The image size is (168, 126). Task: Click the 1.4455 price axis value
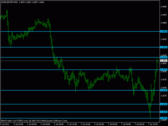pos(164,23)
